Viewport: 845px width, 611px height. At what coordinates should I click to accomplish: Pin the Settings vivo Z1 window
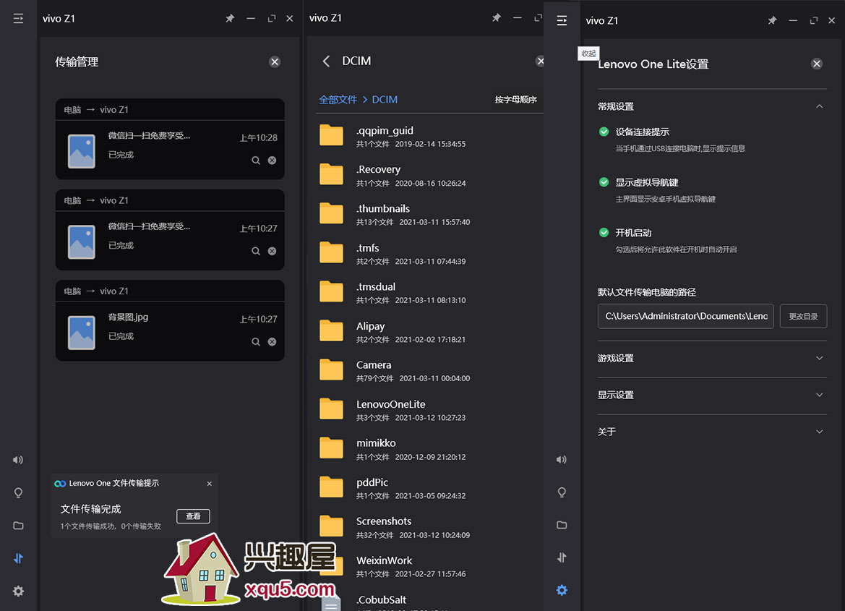coord(772,20)
